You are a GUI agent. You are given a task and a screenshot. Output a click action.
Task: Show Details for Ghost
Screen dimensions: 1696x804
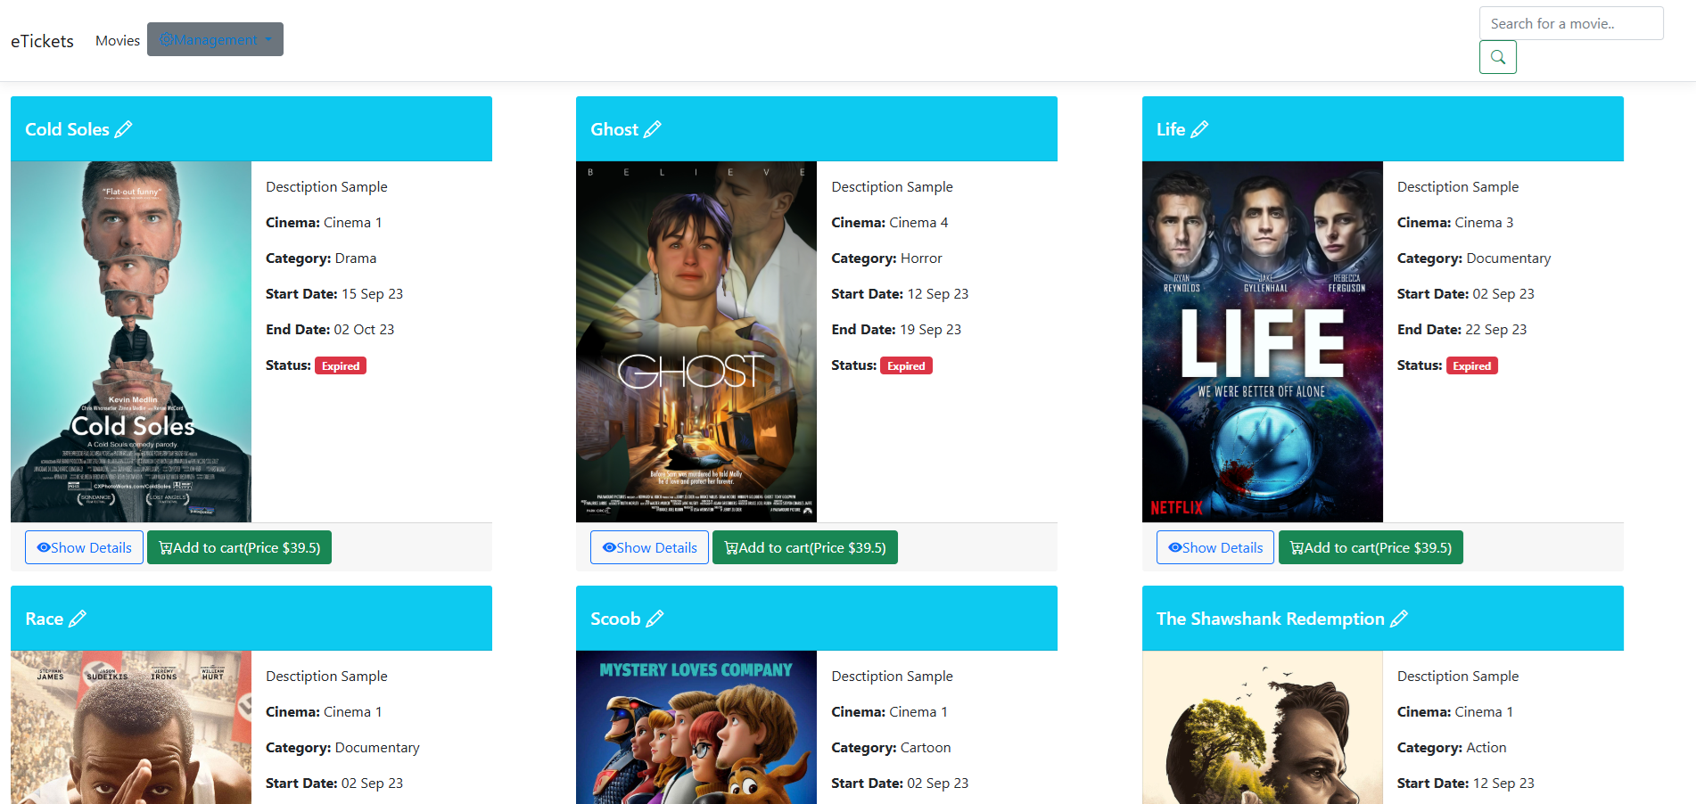click(x=649, y=547)
